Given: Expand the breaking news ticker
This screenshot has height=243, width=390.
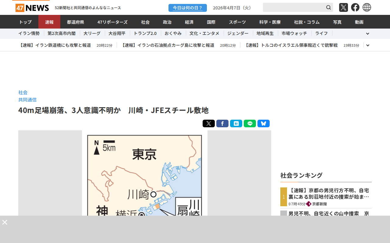Looking at the screenshot, I should pos(368,45).
